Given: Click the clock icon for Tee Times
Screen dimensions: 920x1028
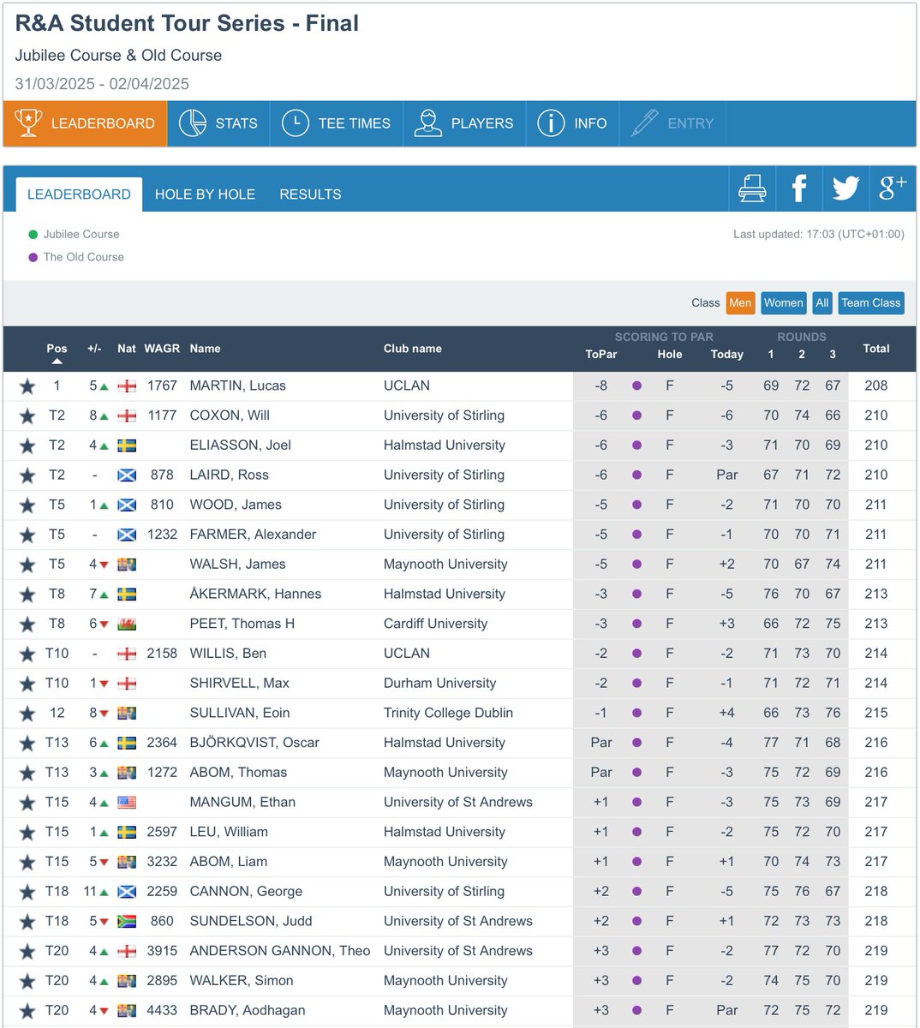Looking at the screenshot, I should point(296,123).
